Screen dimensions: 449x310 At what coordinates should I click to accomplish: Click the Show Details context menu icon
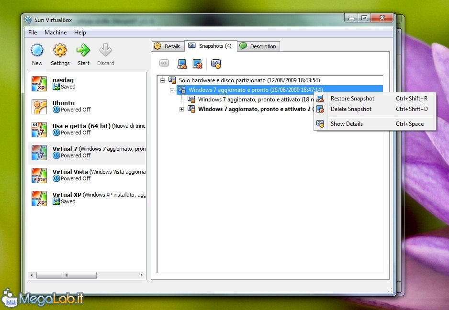click(x=320, y=123)
